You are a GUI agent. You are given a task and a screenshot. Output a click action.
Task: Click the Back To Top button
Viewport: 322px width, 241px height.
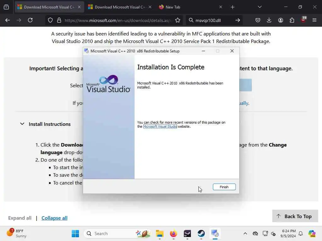(295, 216)
